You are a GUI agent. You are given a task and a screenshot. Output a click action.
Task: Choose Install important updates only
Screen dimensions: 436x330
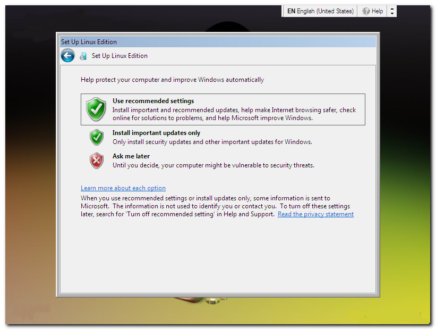223,137
